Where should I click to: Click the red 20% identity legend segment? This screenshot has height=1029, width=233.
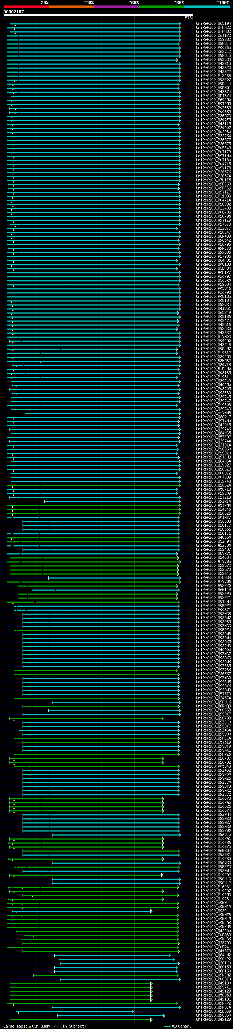26,7
